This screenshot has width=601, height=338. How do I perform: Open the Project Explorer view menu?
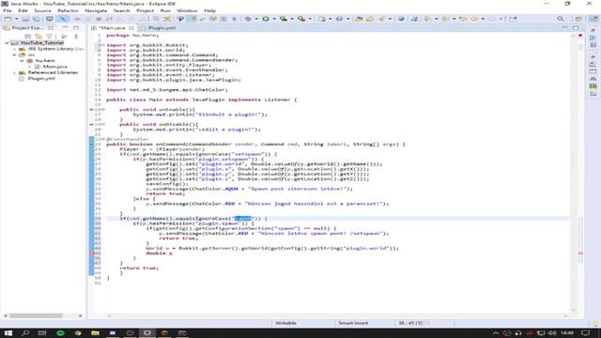pos(76,36)
